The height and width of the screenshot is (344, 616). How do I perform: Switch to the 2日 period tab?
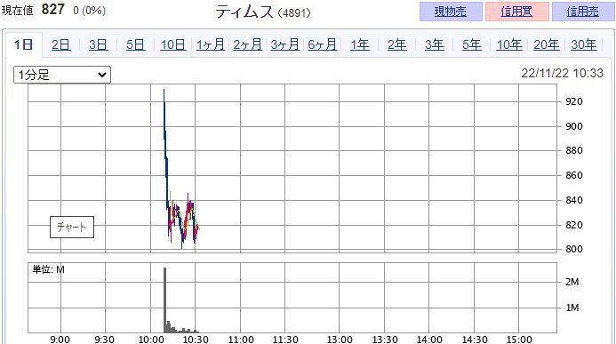tap(60, 44)
